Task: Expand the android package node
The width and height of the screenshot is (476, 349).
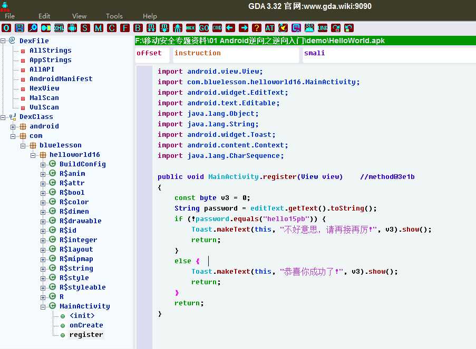Action: tap(13, 126)
